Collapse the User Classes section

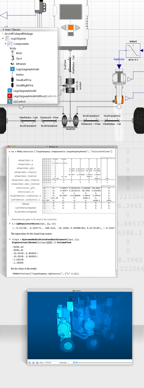pyautogui.click(x=3, y=30)
